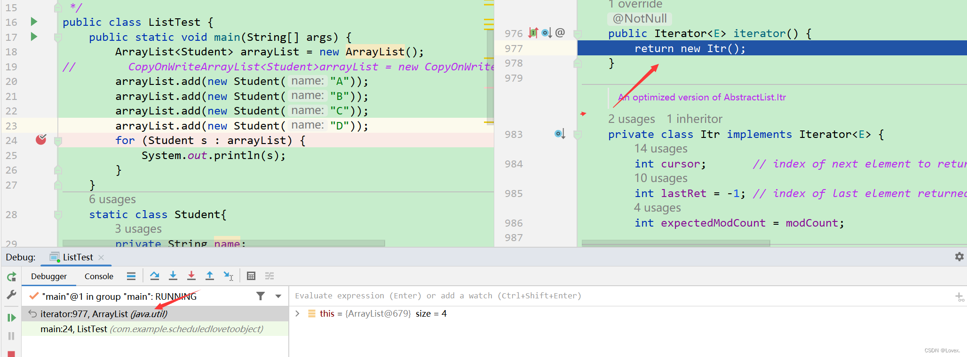Collapse the main method fold at line 17
Screen dimensions: 967x357
(x=58, y=37)
